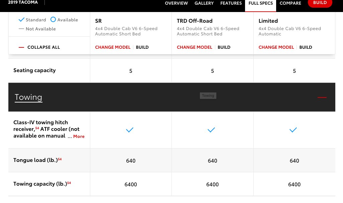Click the 2019 Tacoma title
343x203 pixels.
click(x=23, y=2)
